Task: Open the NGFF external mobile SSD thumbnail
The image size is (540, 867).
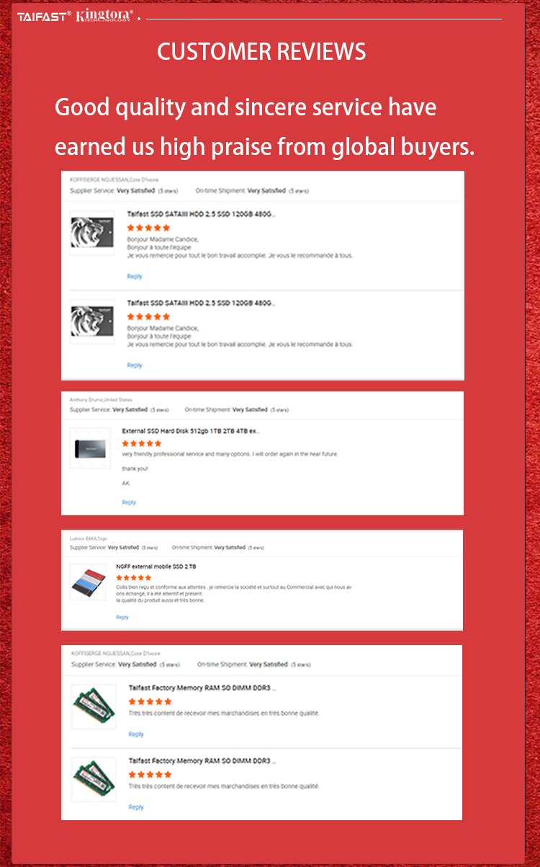Action: pyautogui.click(x=89, y=583)
